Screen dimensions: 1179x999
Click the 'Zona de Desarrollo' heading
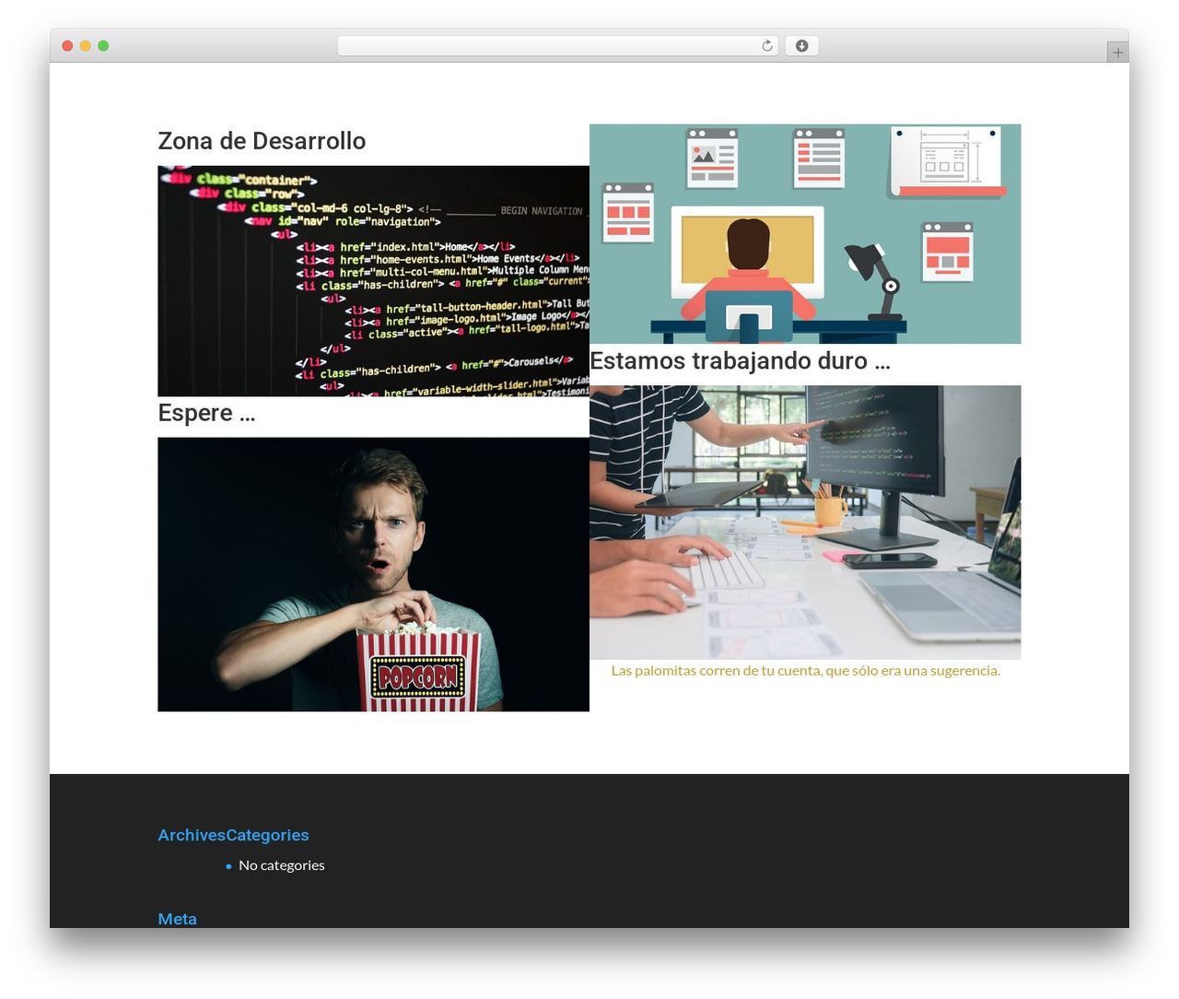pos(262,141)
